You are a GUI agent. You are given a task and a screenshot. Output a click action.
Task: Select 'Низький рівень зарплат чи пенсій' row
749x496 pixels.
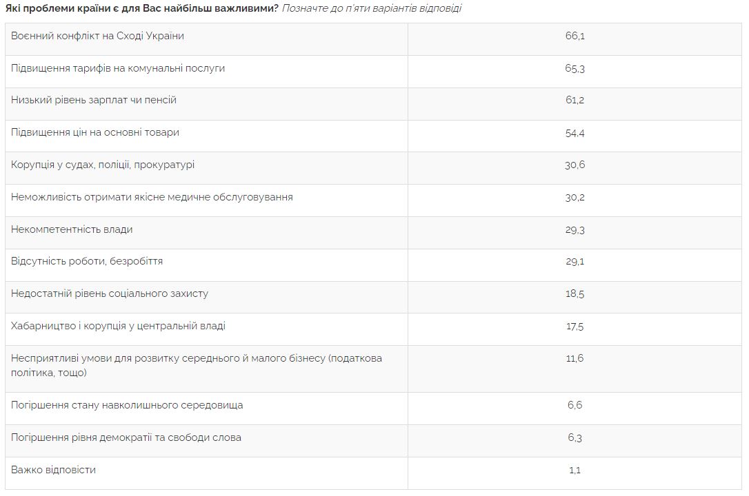pyautogui.click(x=94, y=100)
